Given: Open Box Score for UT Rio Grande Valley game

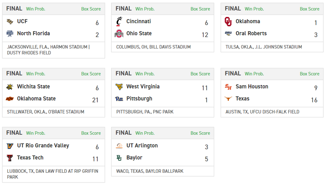Looking at the screenshot, I should click(91, 133).
